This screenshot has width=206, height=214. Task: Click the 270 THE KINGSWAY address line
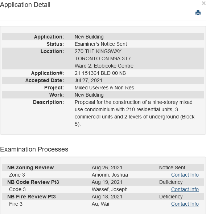pos(98,51)
